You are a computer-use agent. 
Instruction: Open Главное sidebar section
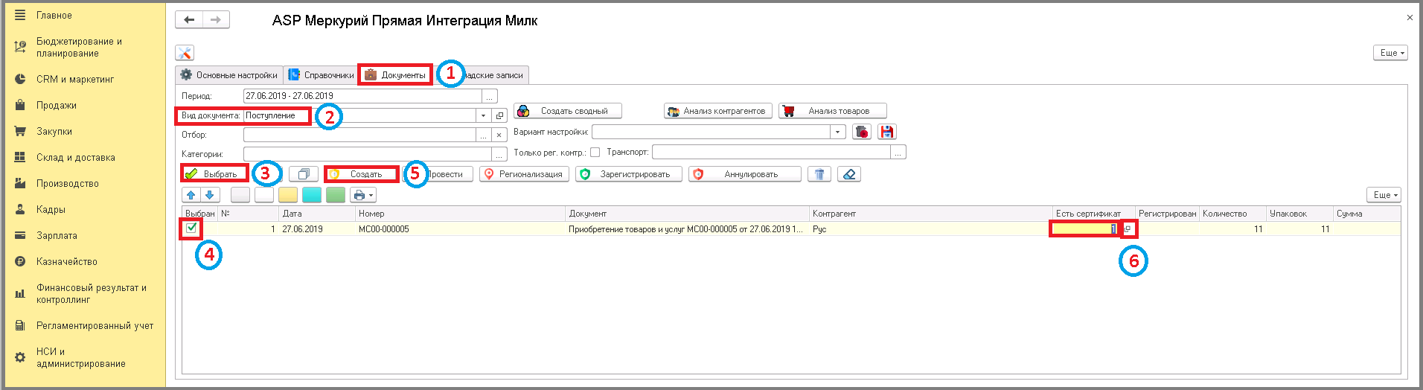click(x=54, y=15)
